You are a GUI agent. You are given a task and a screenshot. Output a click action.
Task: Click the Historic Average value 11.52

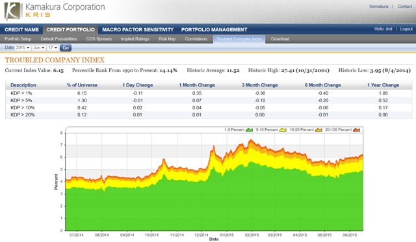click(233, 70)
